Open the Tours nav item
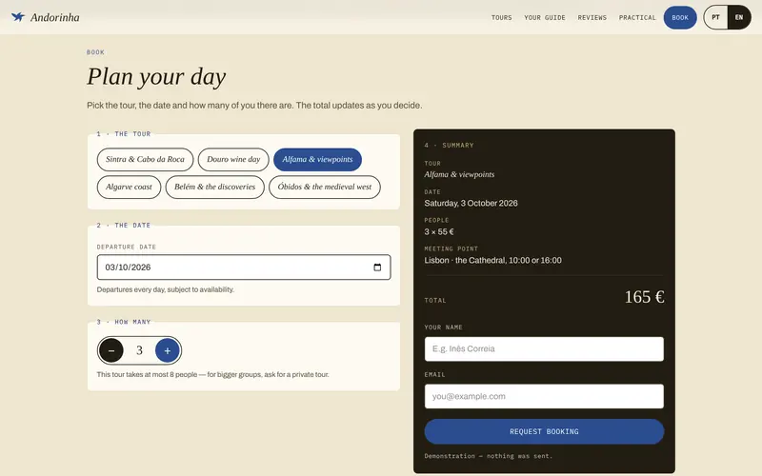 (x=502, y=17)
